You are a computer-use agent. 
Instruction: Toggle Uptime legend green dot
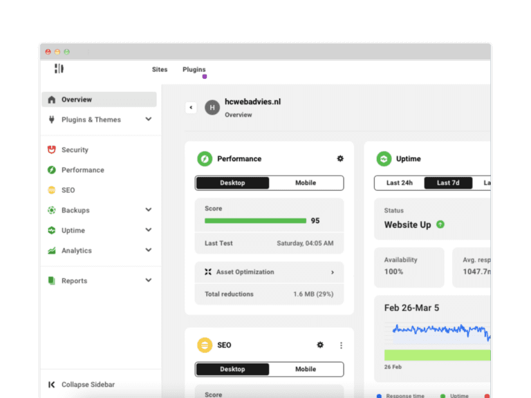coord(442,396)
